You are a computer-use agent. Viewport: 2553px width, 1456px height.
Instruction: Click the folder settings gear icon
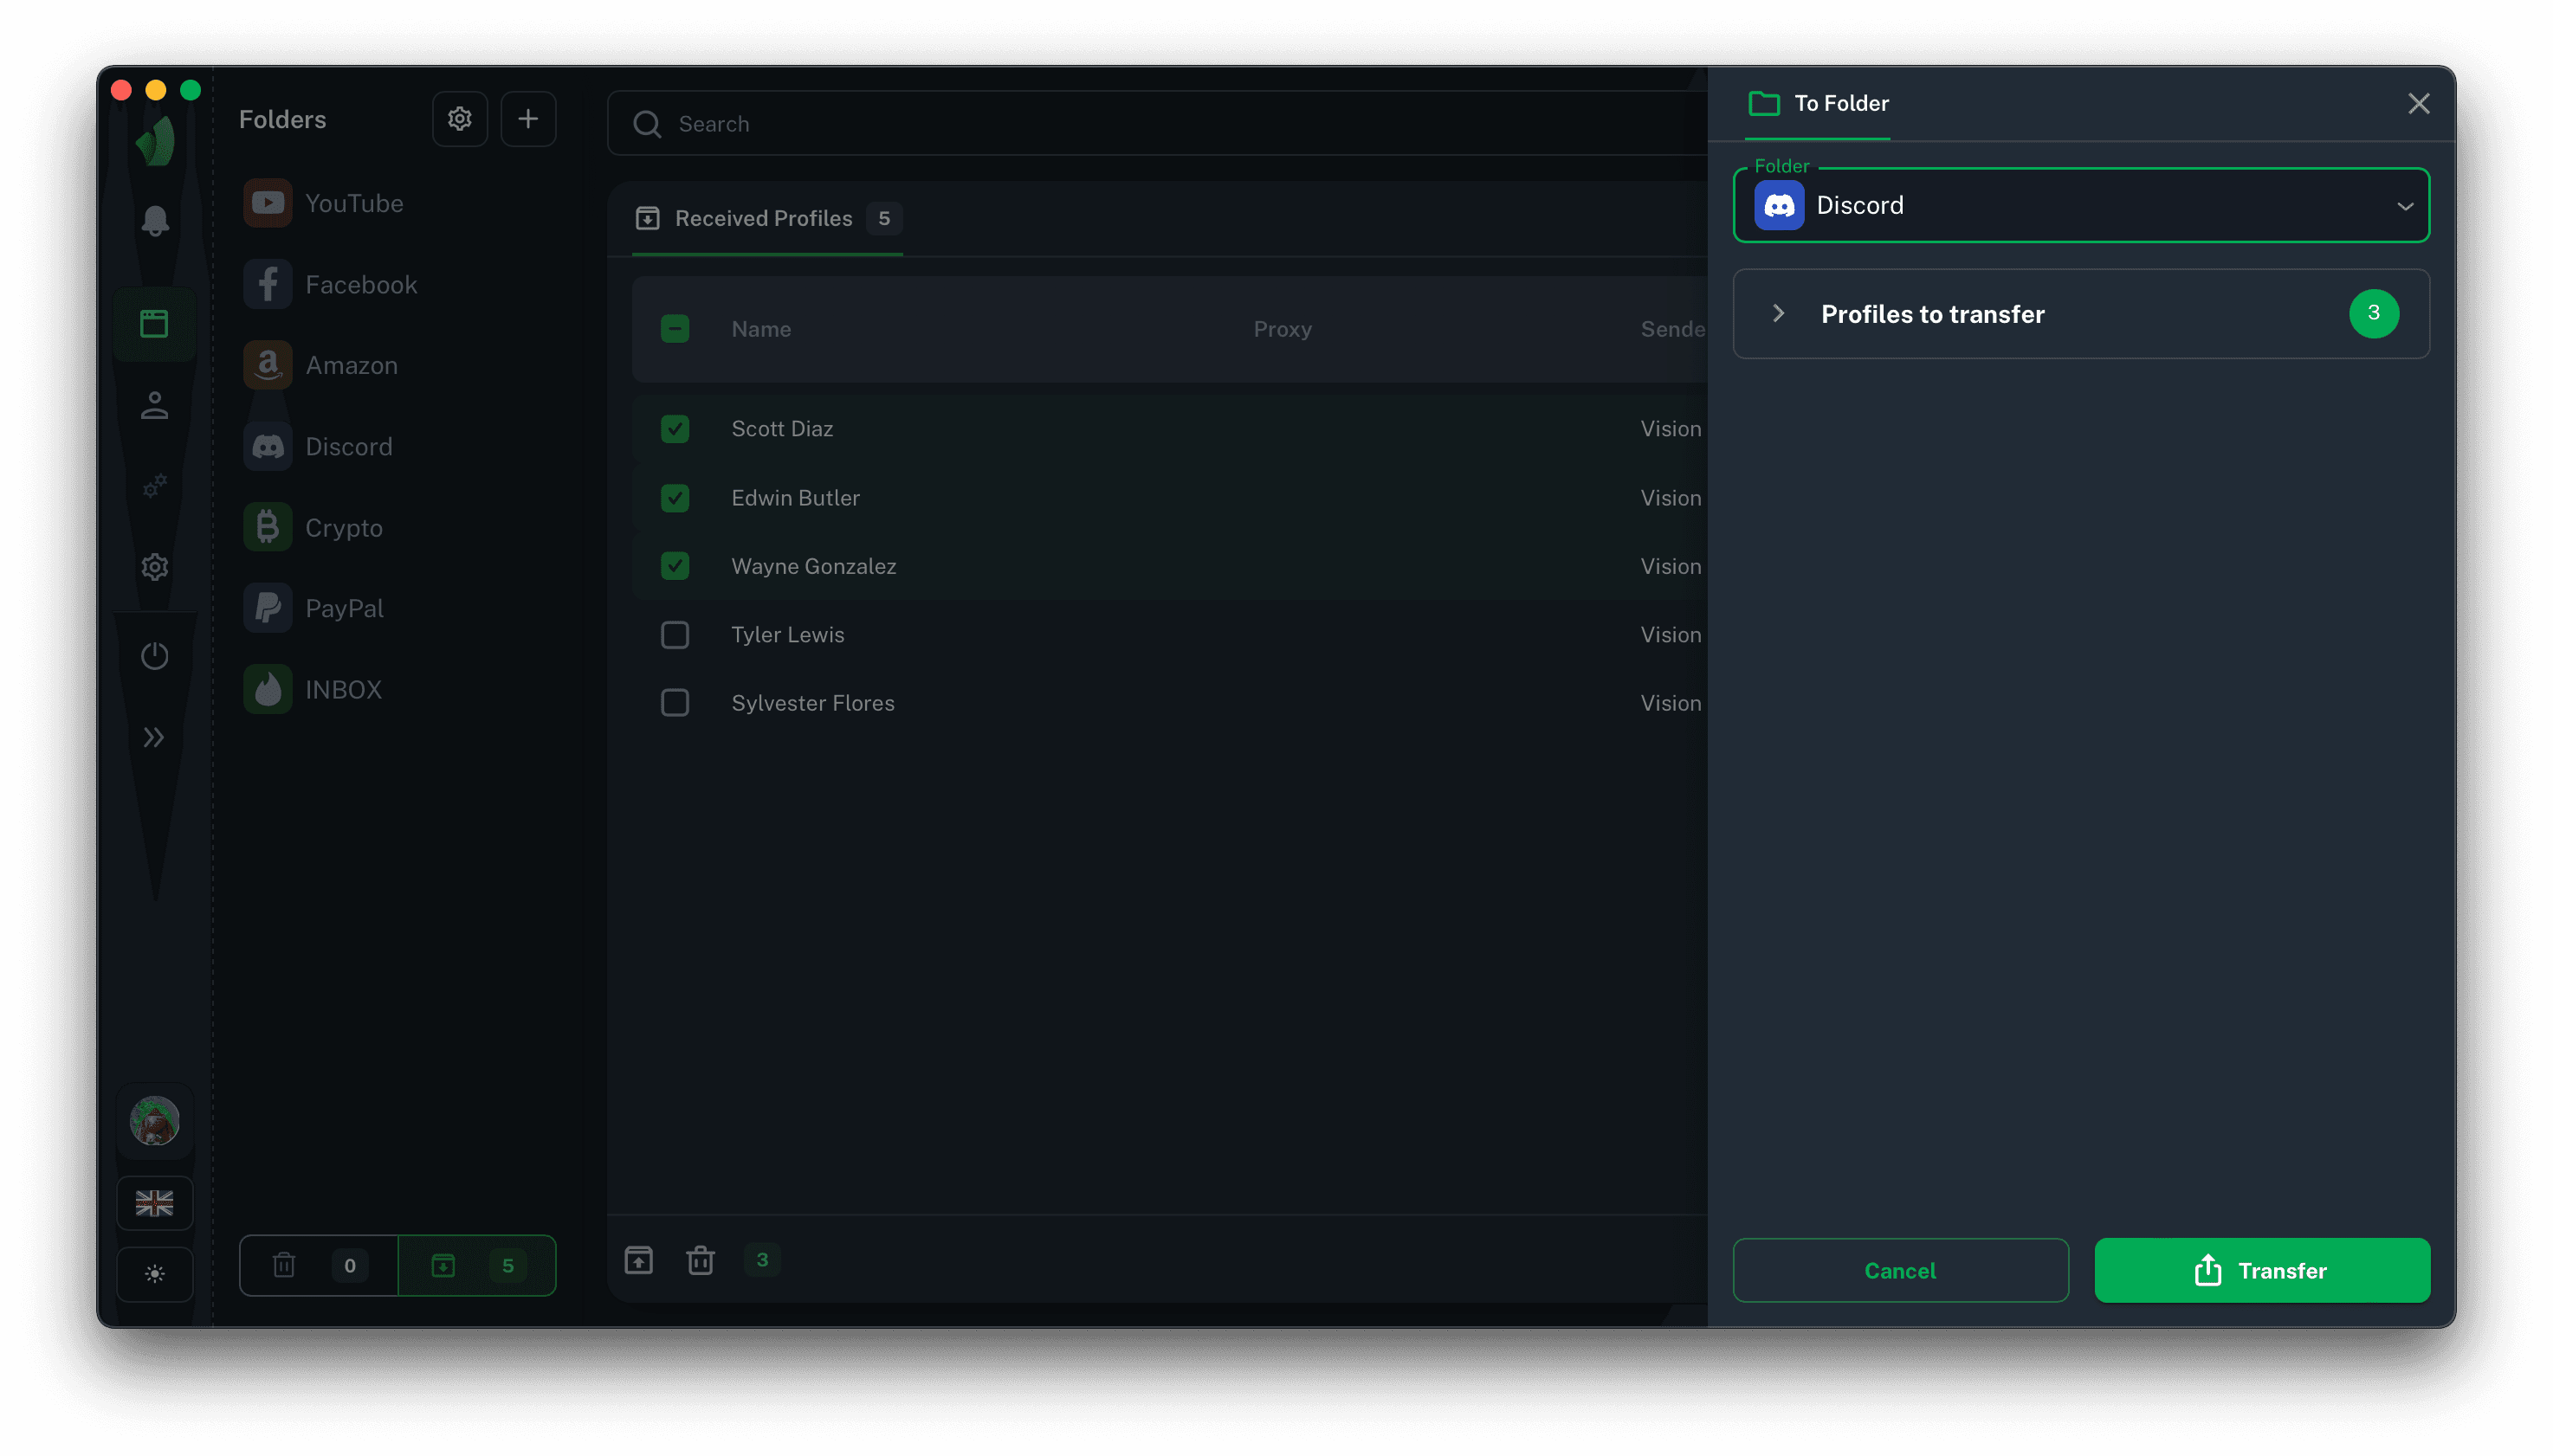click(459, 119)
